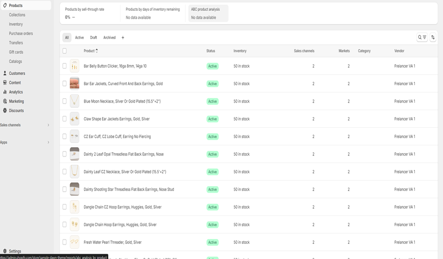
Task: Open the sort options button
Action: pyautogui.click(x=433, y=37)
